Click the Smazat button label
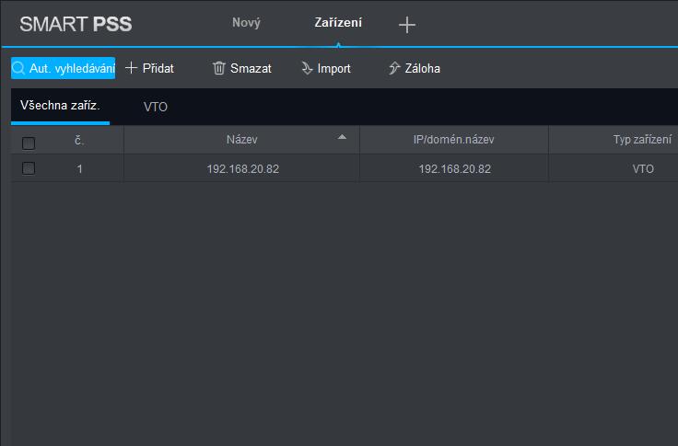Screen dimensions: 678x446 coord(251,68)
